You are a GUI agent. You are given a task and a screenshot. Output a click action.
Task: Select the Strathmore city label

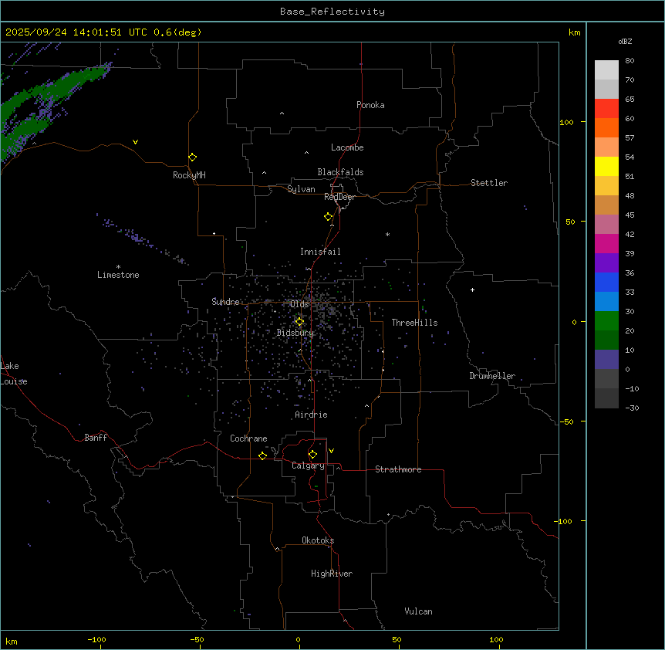click(x=398, y=469)
